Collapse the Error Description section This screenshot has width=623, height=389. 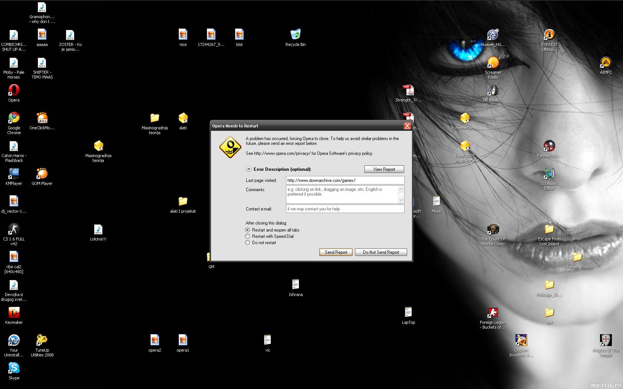pyautogui.click(x=249, y=169)
